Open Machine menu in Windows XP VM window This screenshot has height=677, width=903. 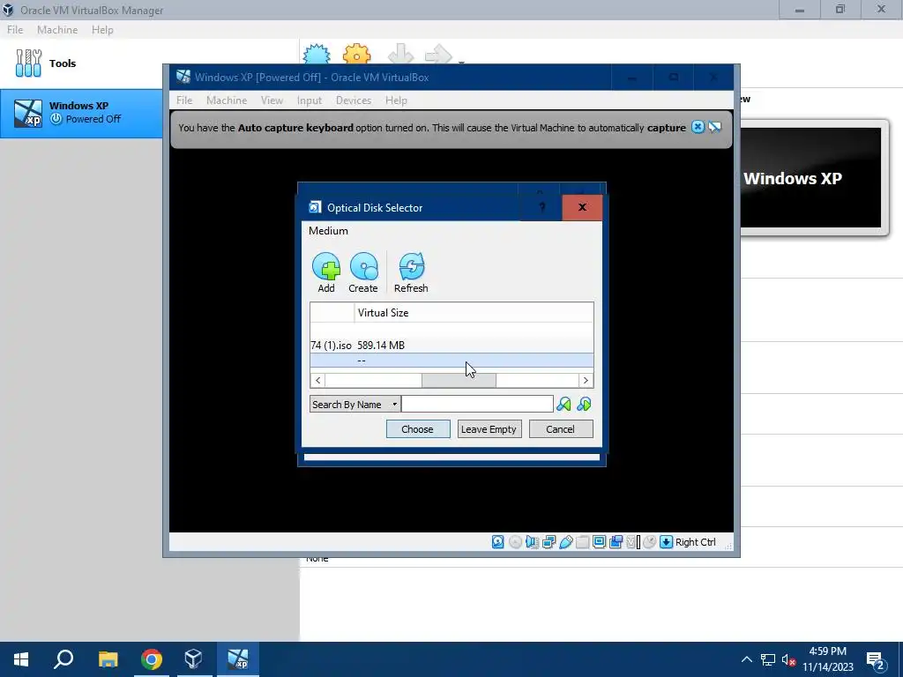coord(227,100)
